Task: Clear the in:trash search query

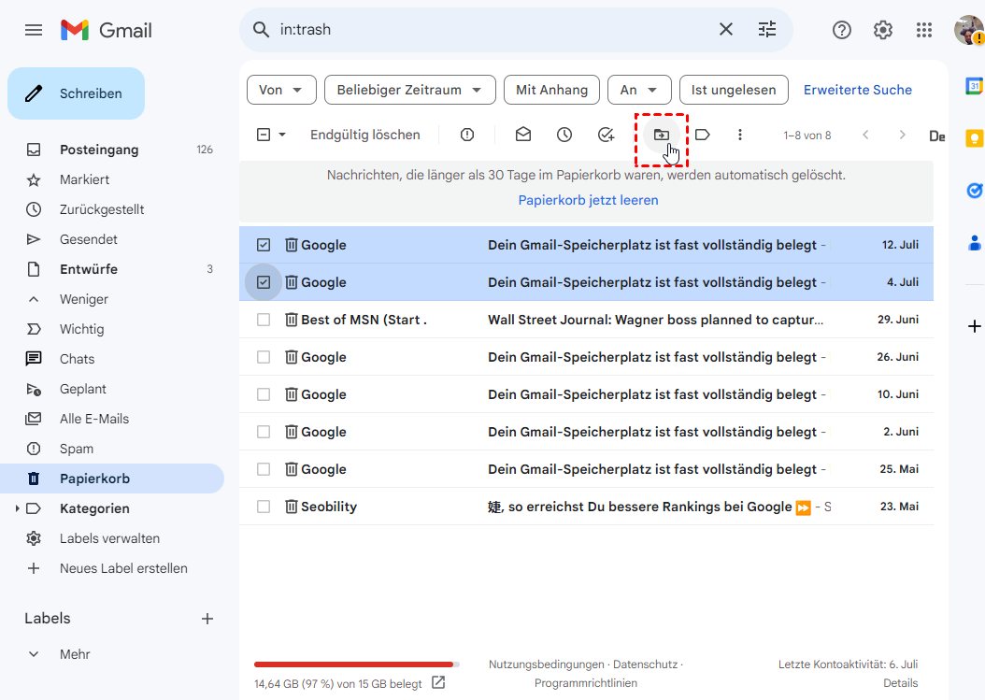Action: coord(725,29)
